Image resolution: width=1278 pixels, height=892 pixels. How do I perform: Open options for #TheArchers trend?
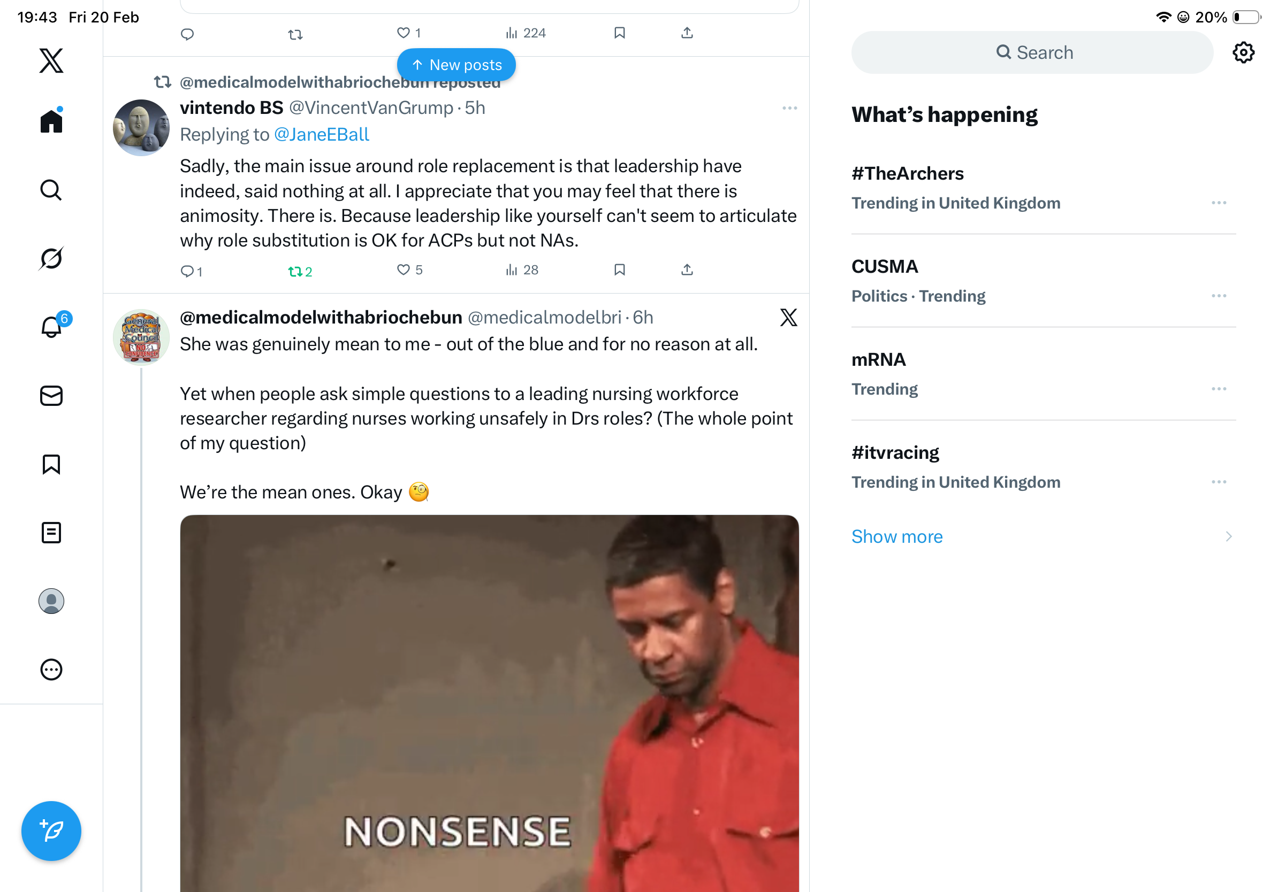pyautogui.click(x=1219, y=203)
